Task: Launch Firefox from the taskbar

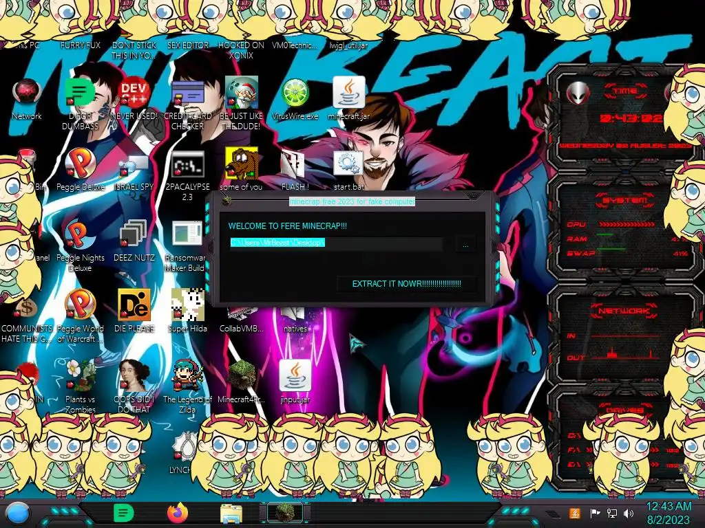Action: (x=178, y=513)
